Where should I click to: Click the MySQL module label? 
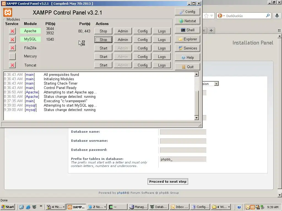[30, 39]
